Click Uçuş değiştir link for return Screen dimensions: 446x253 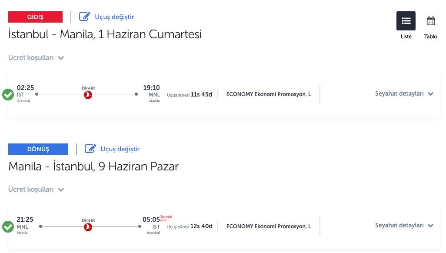pyautogui.click(x=120, y=149)
